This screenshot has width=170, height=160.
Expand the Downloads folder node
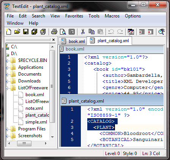pyautogui.click(x=7, y=81)
